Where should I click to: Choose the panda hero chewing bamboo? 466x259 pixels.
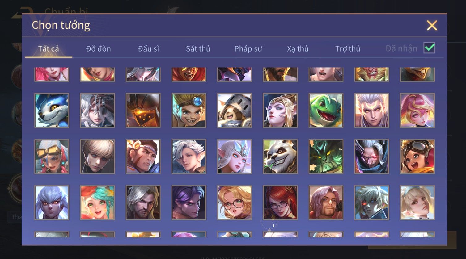click(x=280, y=157)
